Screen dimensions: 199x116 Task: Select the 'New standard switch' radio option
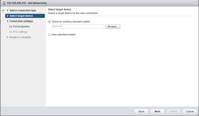point(49,35)
